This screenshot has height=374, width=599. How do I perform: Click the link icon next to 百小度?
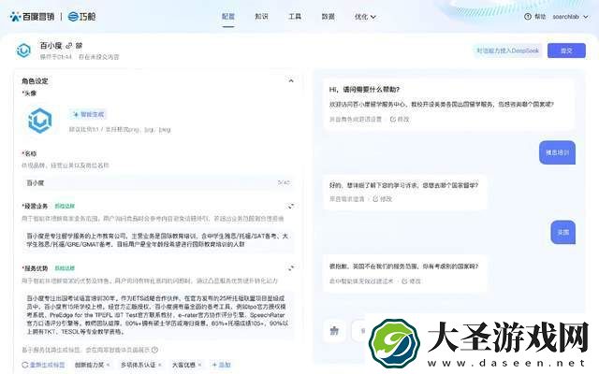pos(68,46)
